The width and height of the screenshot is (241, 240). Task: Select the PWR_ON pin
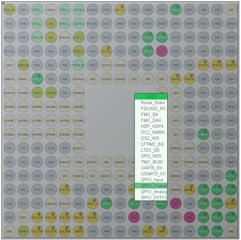pyautogui.click(x=23, y=65)
